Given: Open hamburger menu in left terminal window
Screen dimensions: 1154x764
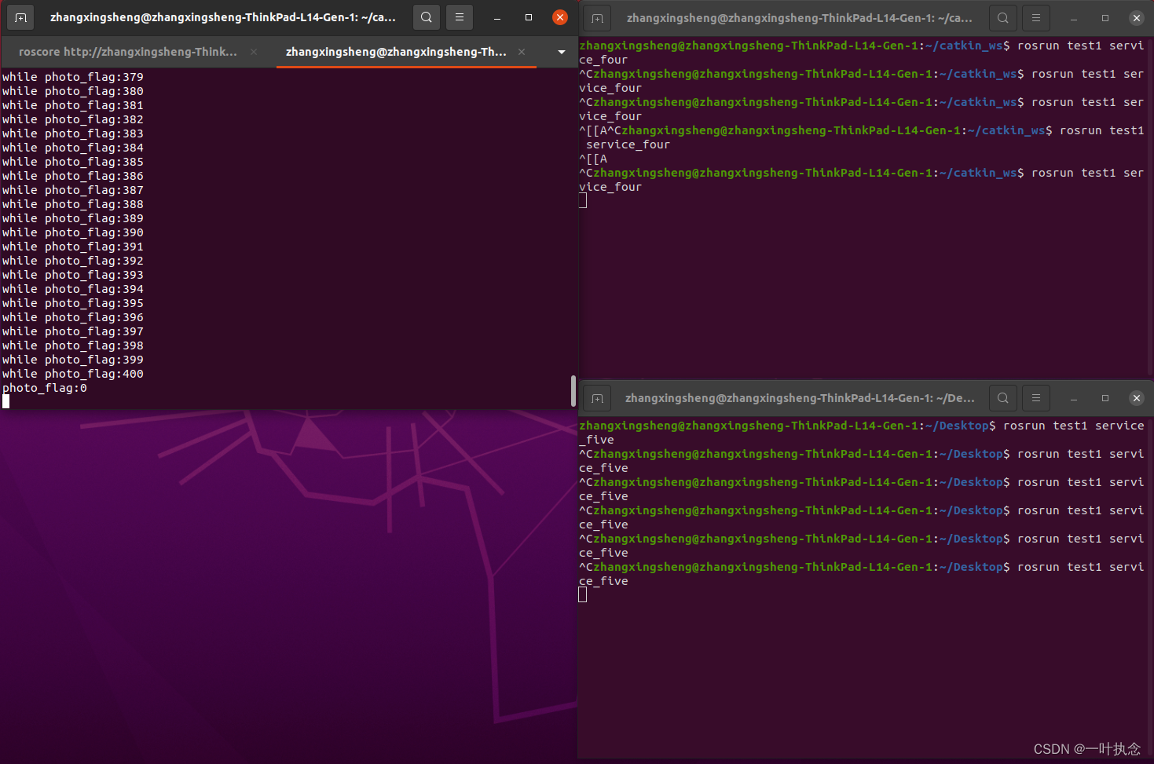Looking at the screenshot, I should pos(460,17).
